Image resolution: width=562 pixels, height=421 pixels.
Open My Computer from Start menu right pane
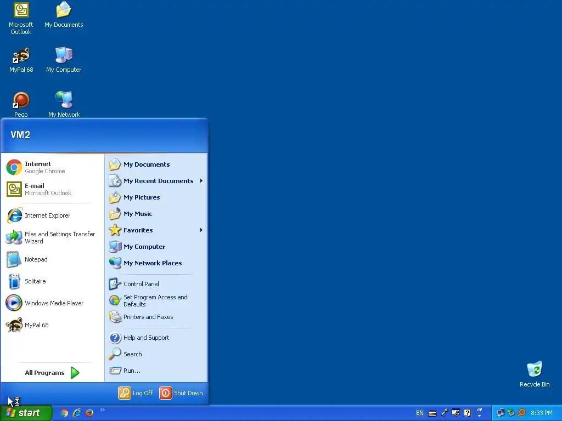coord(156,247)
